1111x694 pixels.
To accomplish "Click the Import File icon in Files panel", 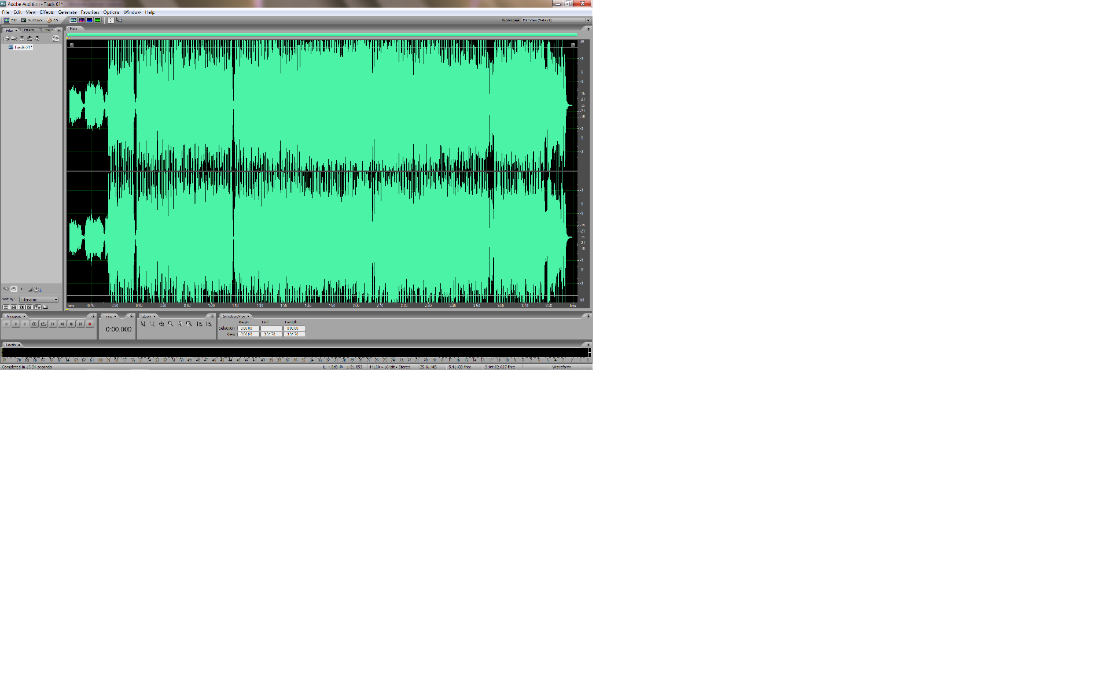I will 6,38.
